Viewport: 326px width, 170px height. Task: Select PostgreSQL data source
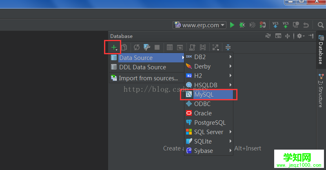pyautogui.click(x=209, y=123)
